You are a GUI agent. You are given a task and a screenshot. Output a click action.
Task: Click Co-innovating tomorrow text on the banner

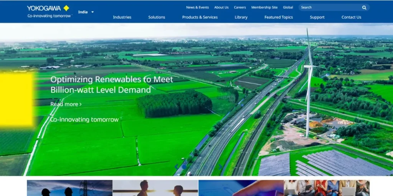85,119
